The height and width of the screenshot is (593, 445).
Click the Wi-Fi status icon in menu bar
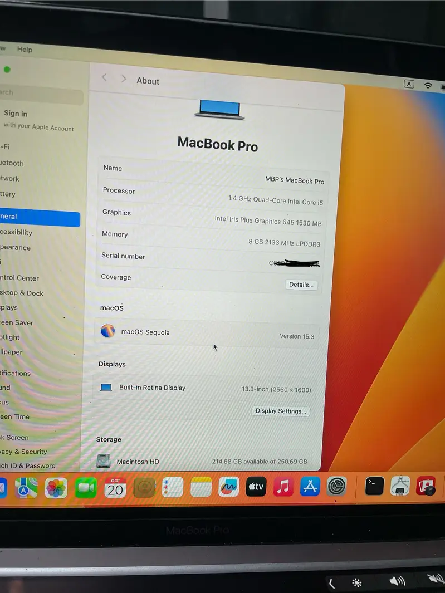428,85
